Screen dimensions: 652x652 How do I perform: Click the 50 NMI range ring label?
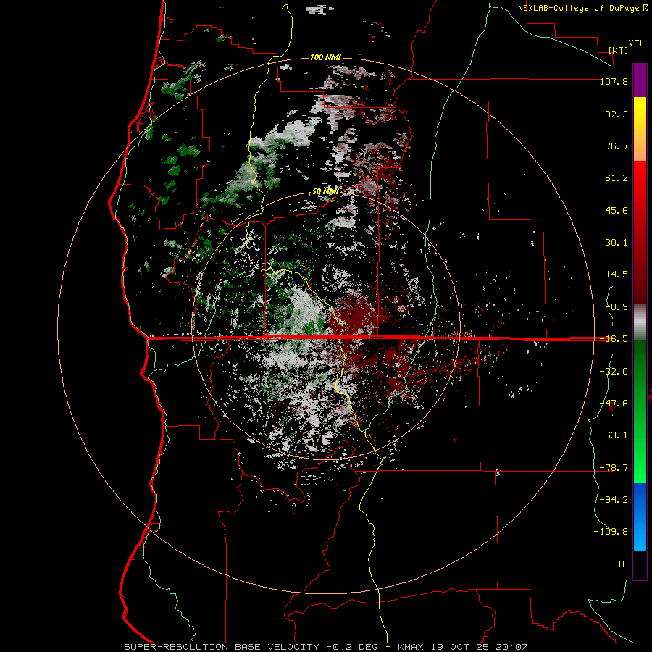tap(325, 192)
